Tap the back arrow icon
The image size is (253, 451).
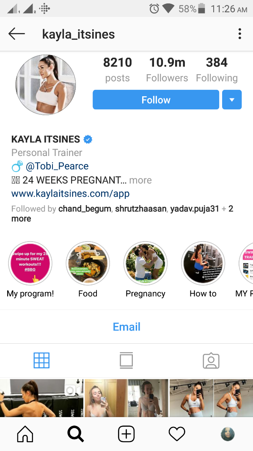(16, 34)
